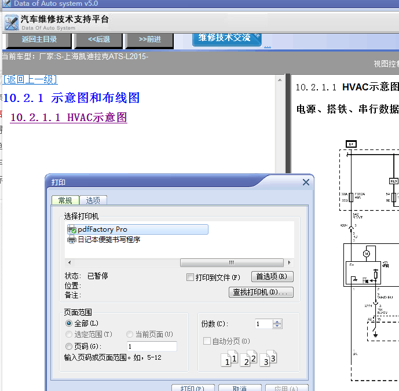Select the 页码 radio button
The image size is (399, 391).
click(69, 346)
